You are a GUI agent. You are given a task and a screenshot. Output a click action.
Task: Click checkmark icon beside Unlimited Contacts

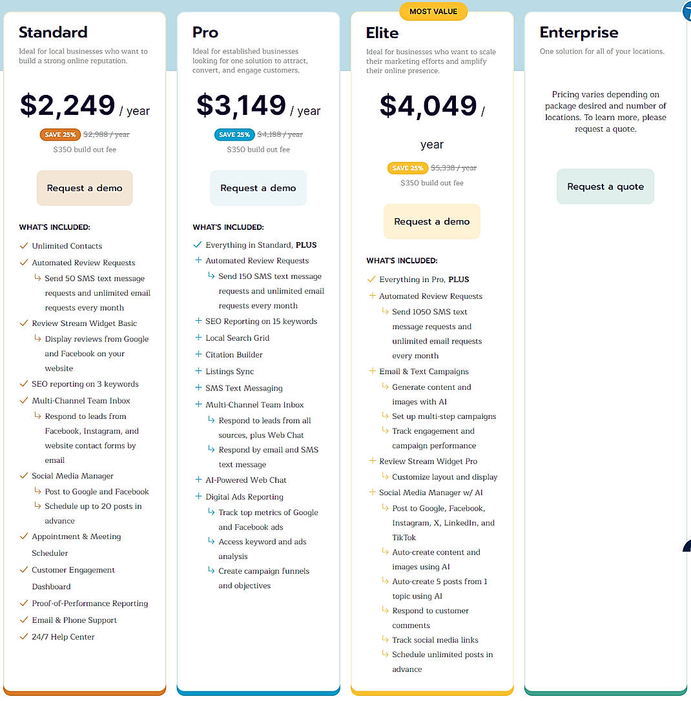click(24, 246)
